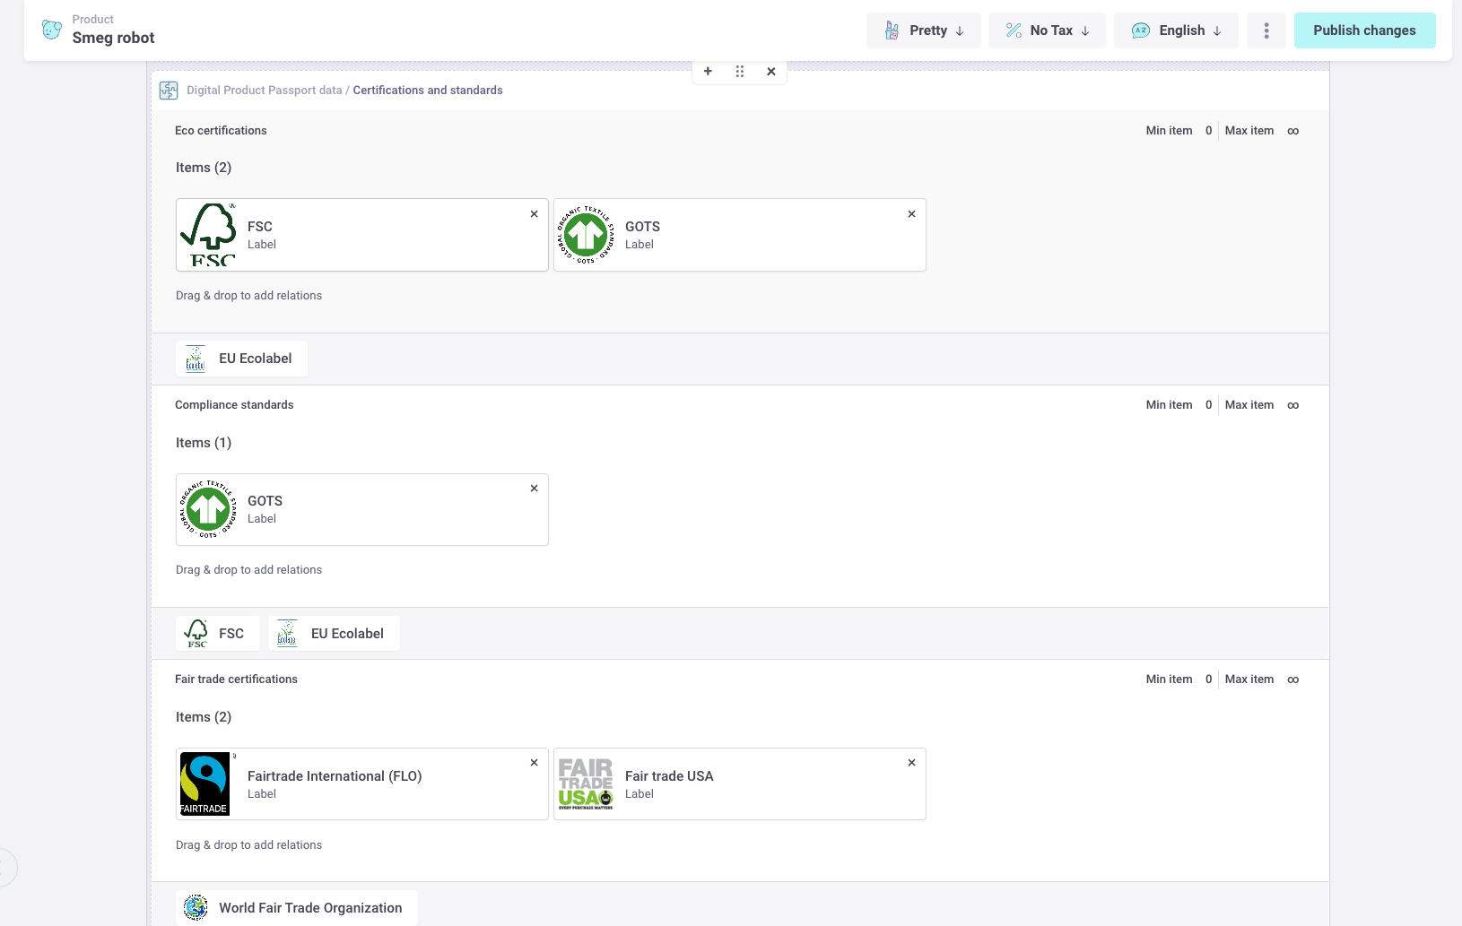Add EU Ecolabel suggestion to Eco certifications
1462x926 pixels.
241,359
